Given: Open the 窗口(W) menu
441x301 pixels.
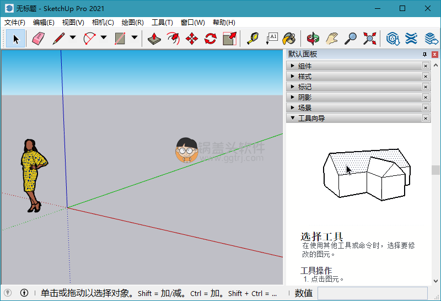Looking at the screenshot, I should click(x=192, y=23).
